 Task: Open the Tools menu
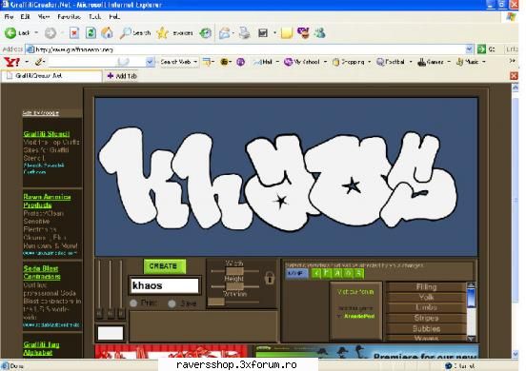(x=94, y=16)
